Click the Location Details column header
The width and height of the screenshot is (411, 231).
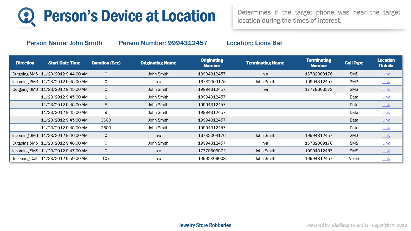tap(386, 63)
